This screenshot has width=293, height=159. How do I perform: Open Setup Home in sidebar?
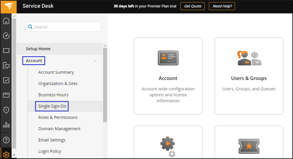pos(38,49)
